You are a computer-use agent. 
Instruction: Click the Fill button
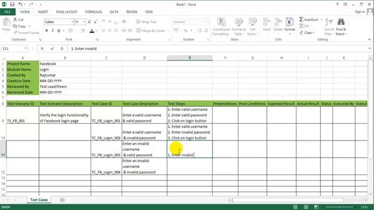pos(304,26)
